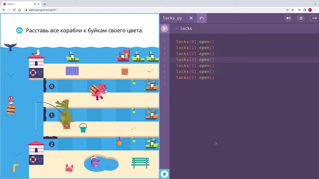The height and width of the screenshot is (179, 319).
Task: Open a new browser tab
Action: tap(45, 4)
